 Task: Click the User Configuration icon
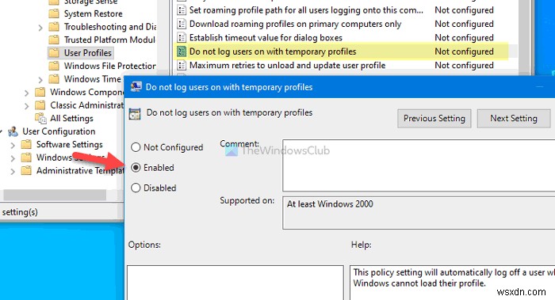13,131
